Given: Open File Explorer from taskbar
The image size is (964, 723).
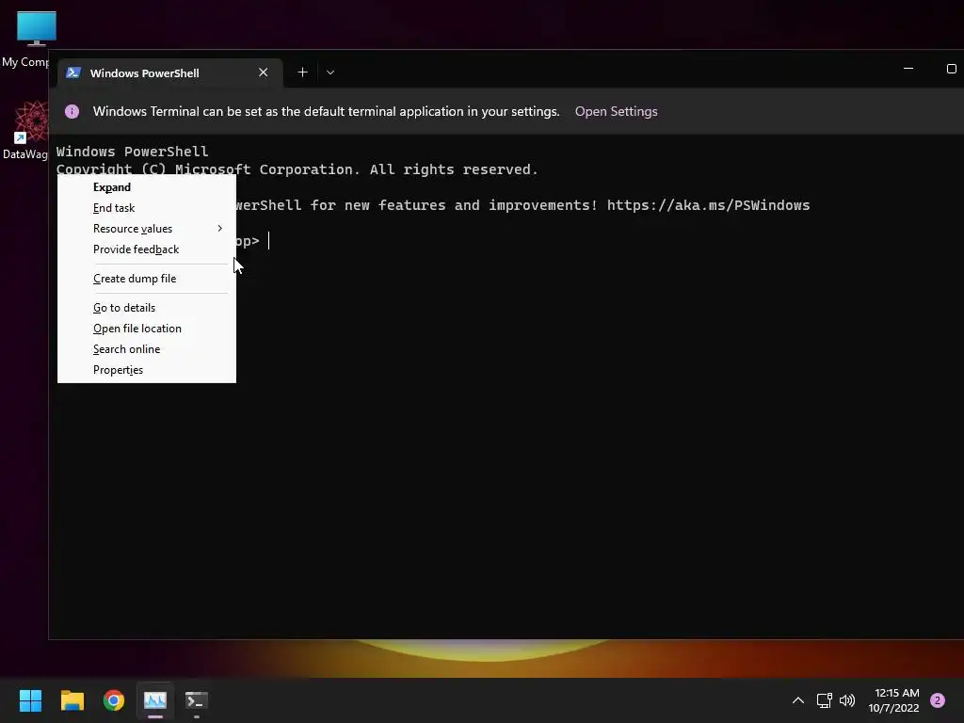Looking at the screenshot, I should tap(72, 700).
